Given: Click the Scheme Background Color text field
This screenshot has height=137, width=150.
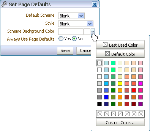Looking at the screenshot, I should tap(71, 31).
